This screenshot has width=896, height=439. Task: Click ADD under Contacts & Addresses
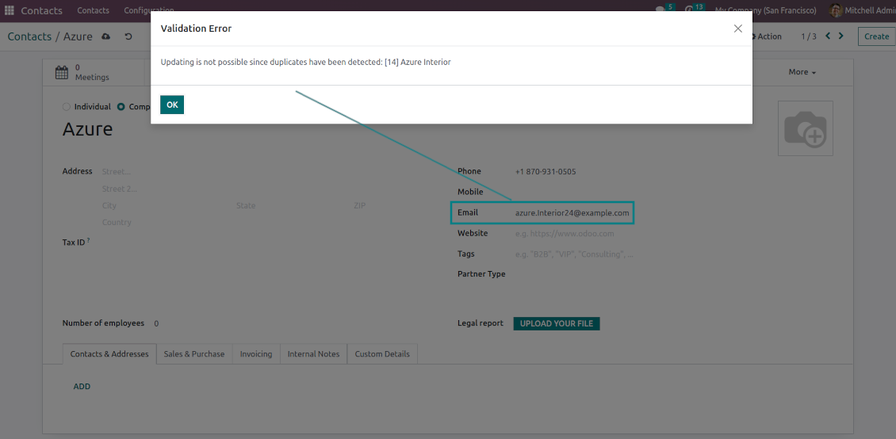(x=82, y=387)
